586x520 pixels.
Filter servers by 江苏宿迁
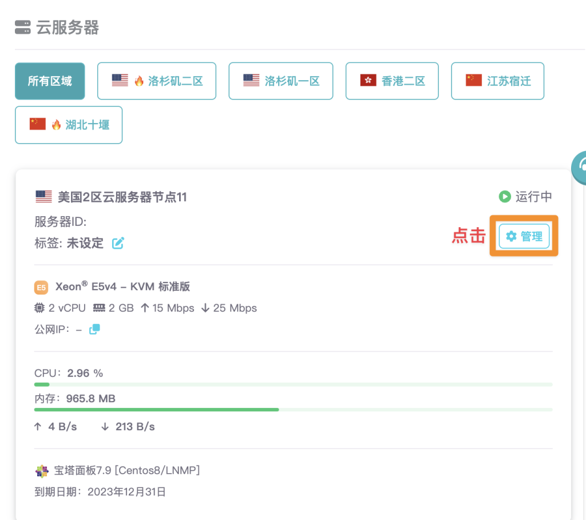(x=497, y=81)
